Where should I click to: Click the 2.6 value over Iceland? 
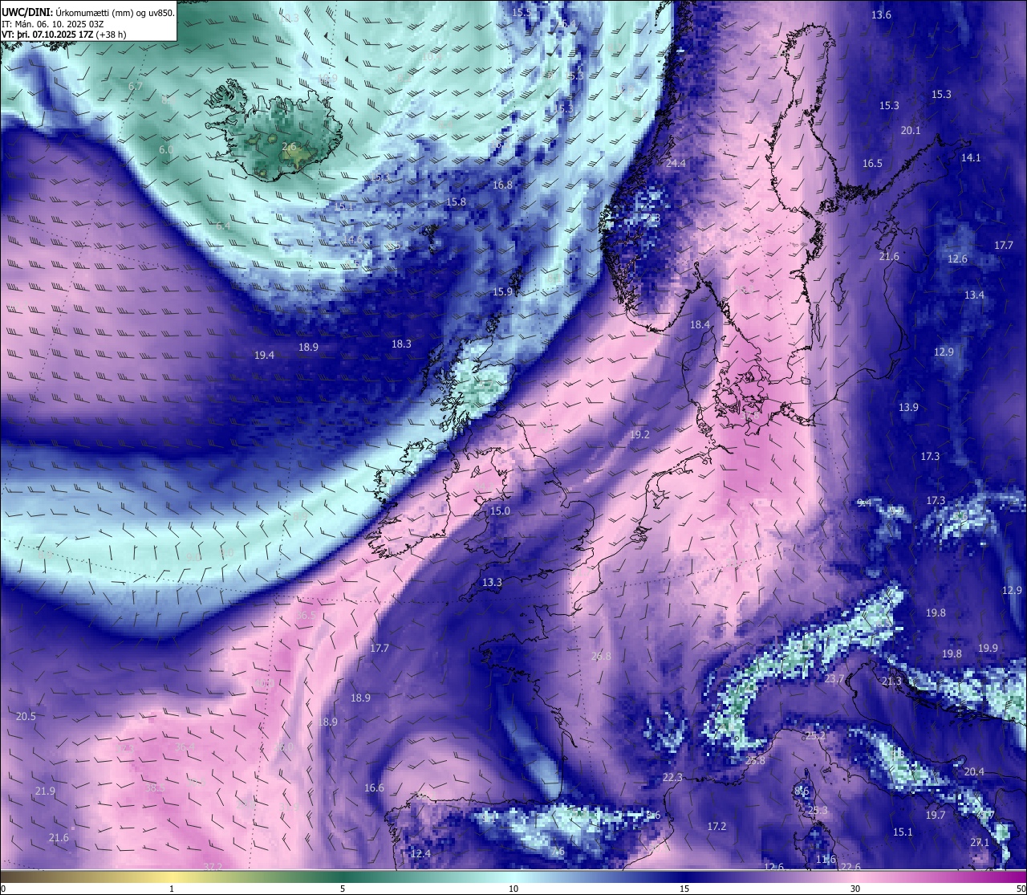(x=289, y=147)
